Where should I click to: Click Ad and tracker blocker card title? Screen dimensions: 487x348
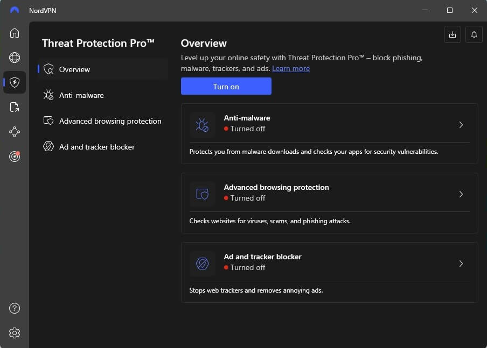262,257
